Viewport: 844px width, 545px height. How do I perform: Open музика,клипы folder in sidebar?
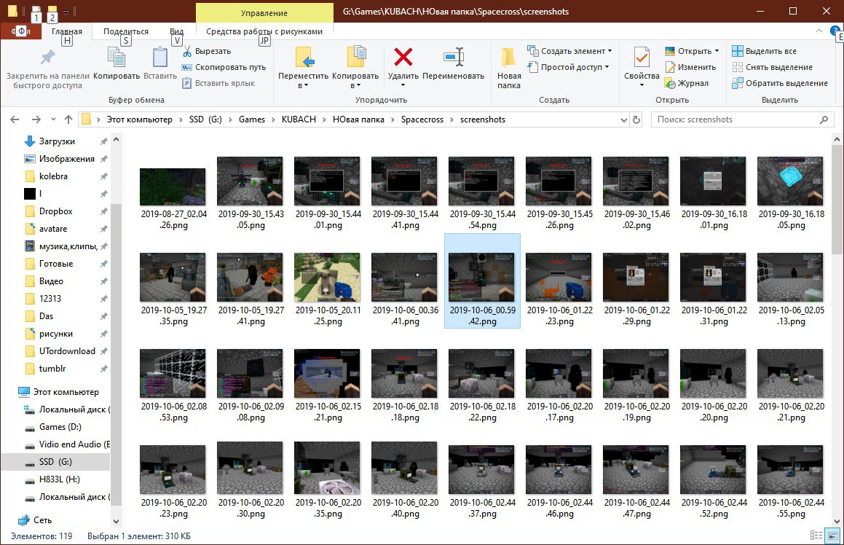tap(68, 246)
